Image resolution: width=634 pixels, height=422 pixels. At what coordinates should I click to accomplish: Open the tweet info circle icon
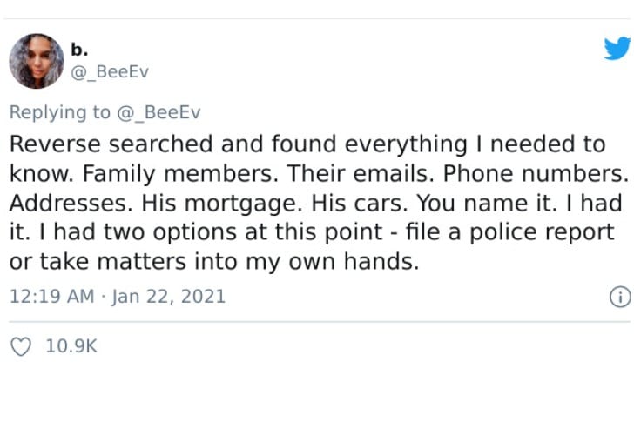click(x=620, y=297)
